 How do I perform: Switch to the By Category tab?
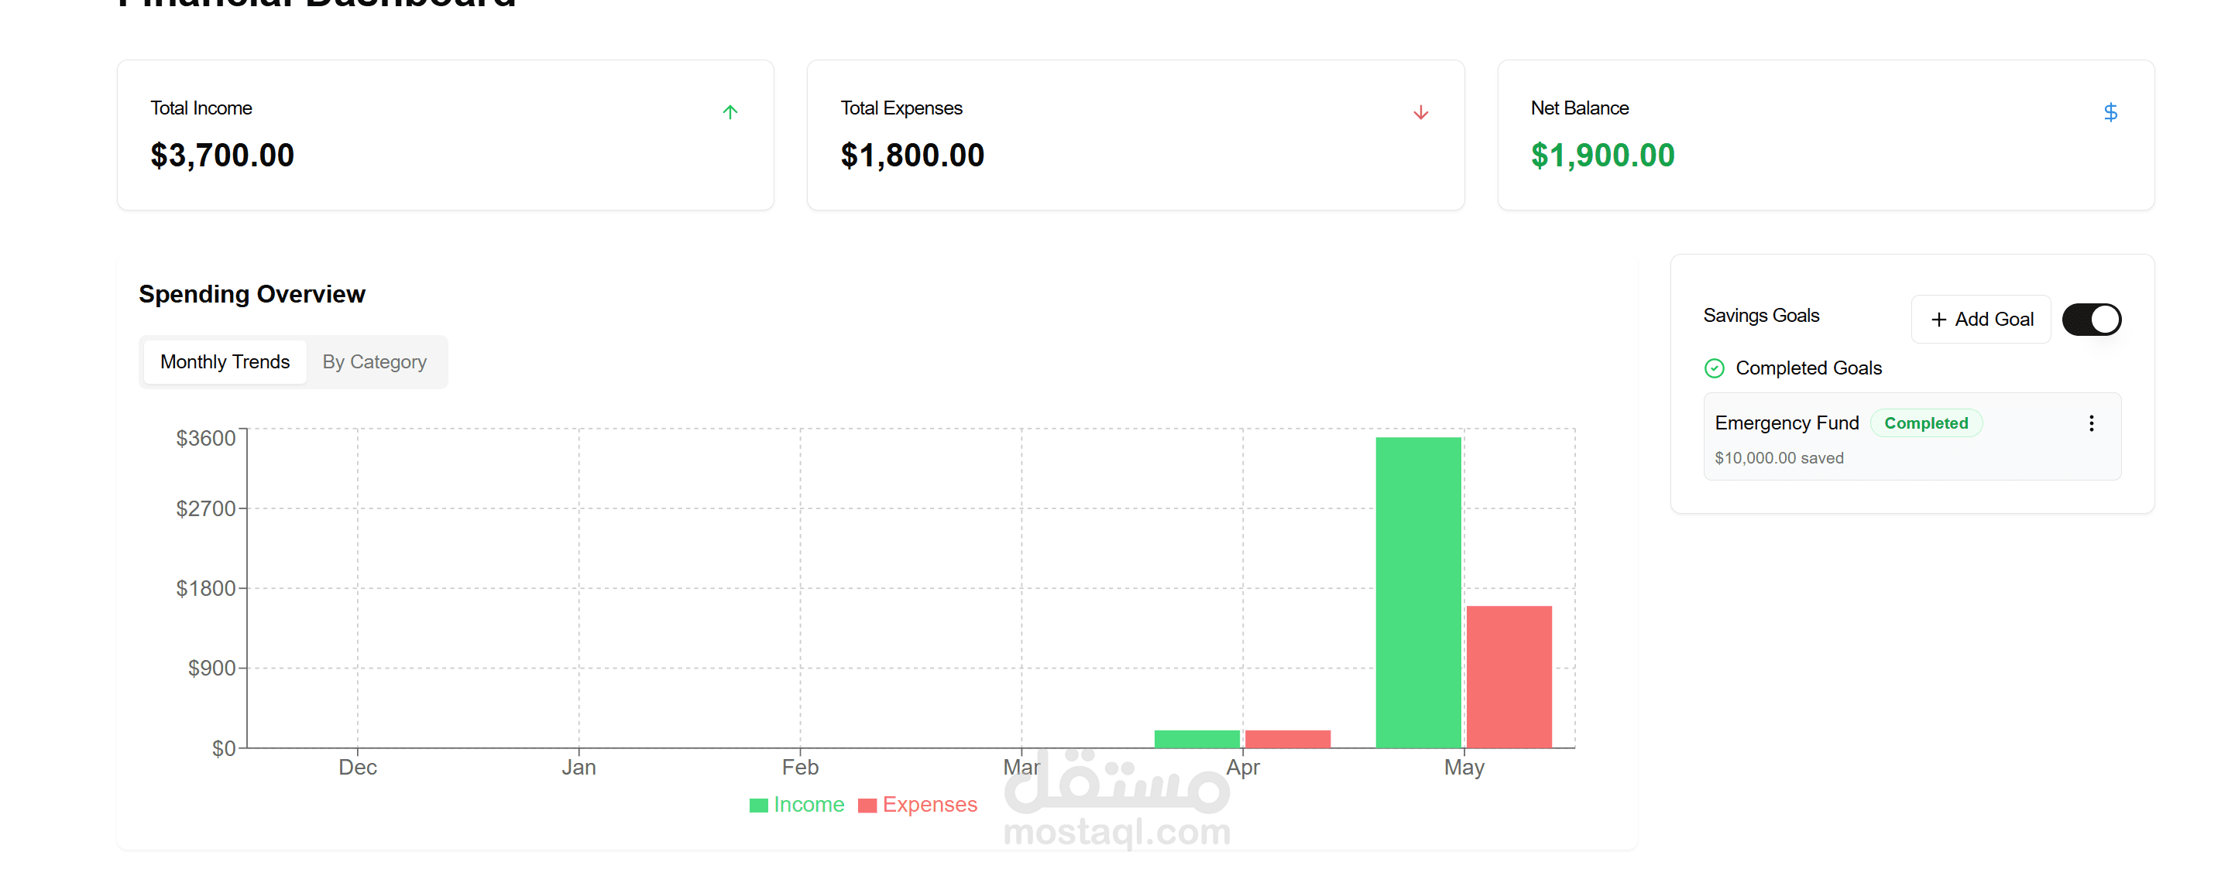374,361
